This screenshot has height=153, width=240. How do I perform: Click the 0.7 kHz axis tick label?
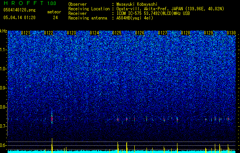click(3, 126)
